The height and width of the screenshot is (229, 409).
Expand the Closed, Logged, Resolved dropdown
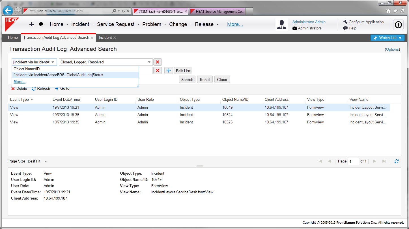tap(149, 62)
